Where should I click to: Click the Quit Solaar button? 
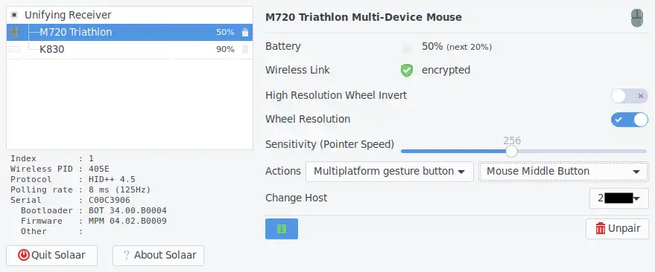(52, 256)
